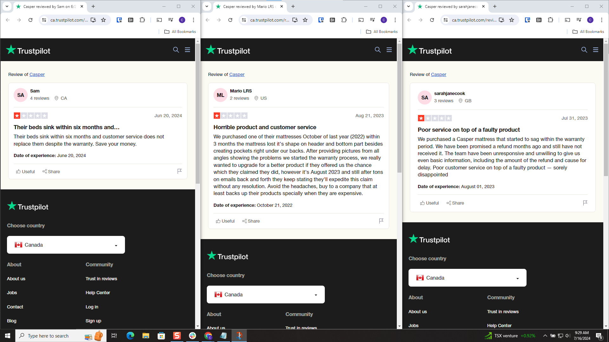Screen dimensions: 609x342
Task: Open File Explorer from taskbar
Action: [146, 336]
